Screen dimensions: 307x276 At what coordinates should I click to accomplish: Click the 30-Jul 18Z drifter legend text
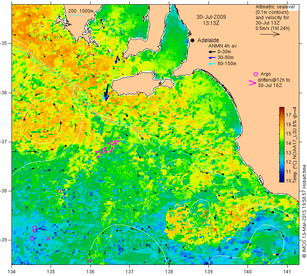[270, 85]
